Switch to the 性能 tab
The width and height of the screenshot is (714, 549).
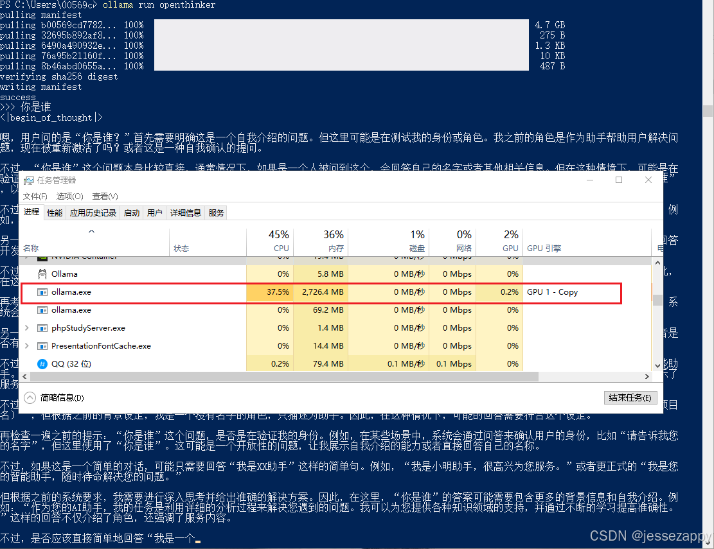tap(55, 213)
